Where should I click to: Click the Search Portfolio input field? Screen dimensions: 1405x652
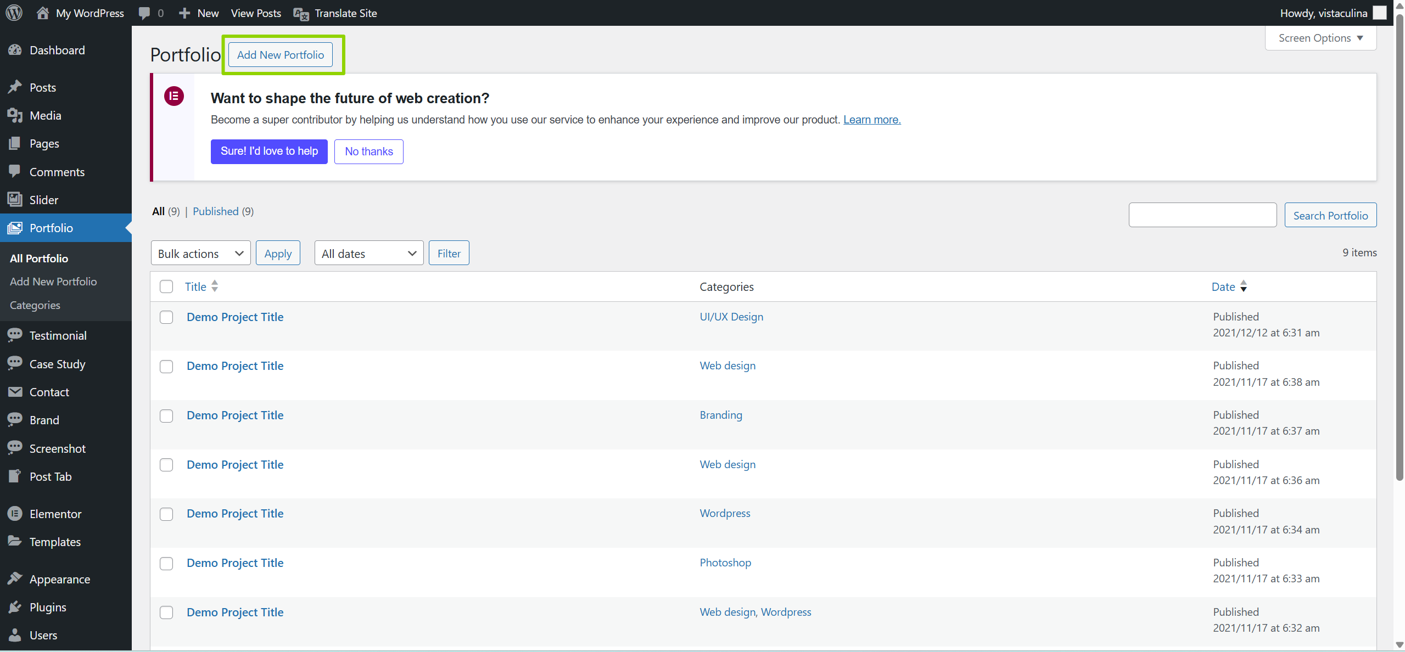(1202, 215)
